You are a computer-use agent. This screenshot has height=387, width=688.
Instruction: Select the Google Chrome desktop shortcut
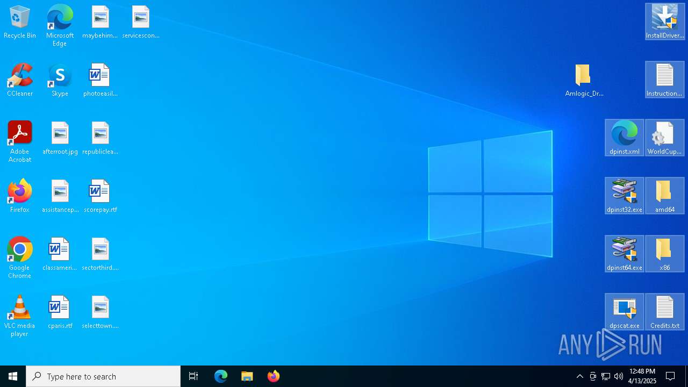tap(20, 258)
